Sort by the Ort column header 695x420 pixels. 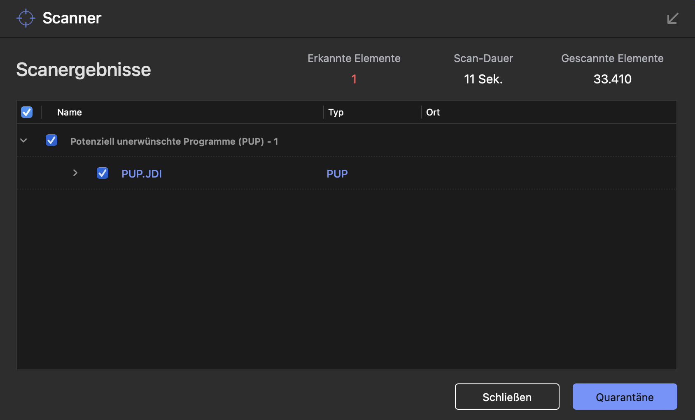[433, 112]
